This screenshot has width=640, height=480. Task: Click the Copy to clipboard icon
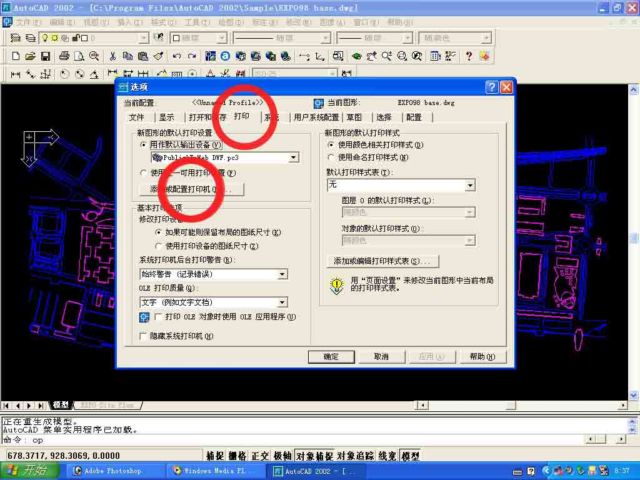[x=127, y=56]
